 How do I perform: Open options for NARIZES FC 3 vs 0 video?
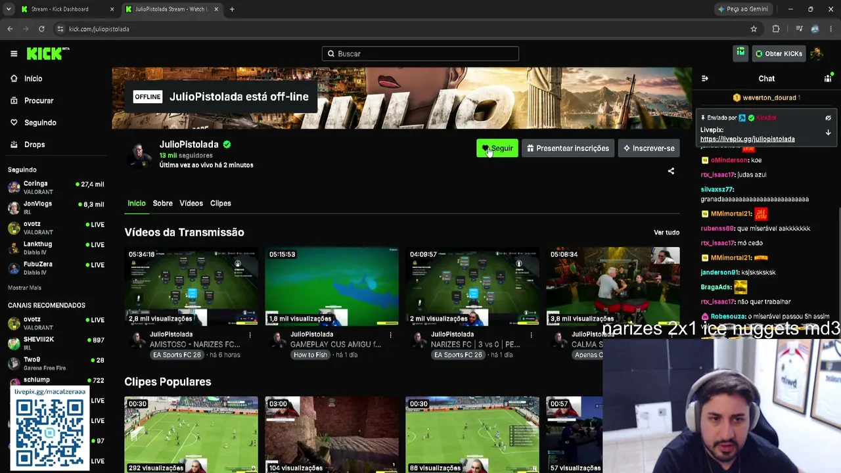click(531, 335)
